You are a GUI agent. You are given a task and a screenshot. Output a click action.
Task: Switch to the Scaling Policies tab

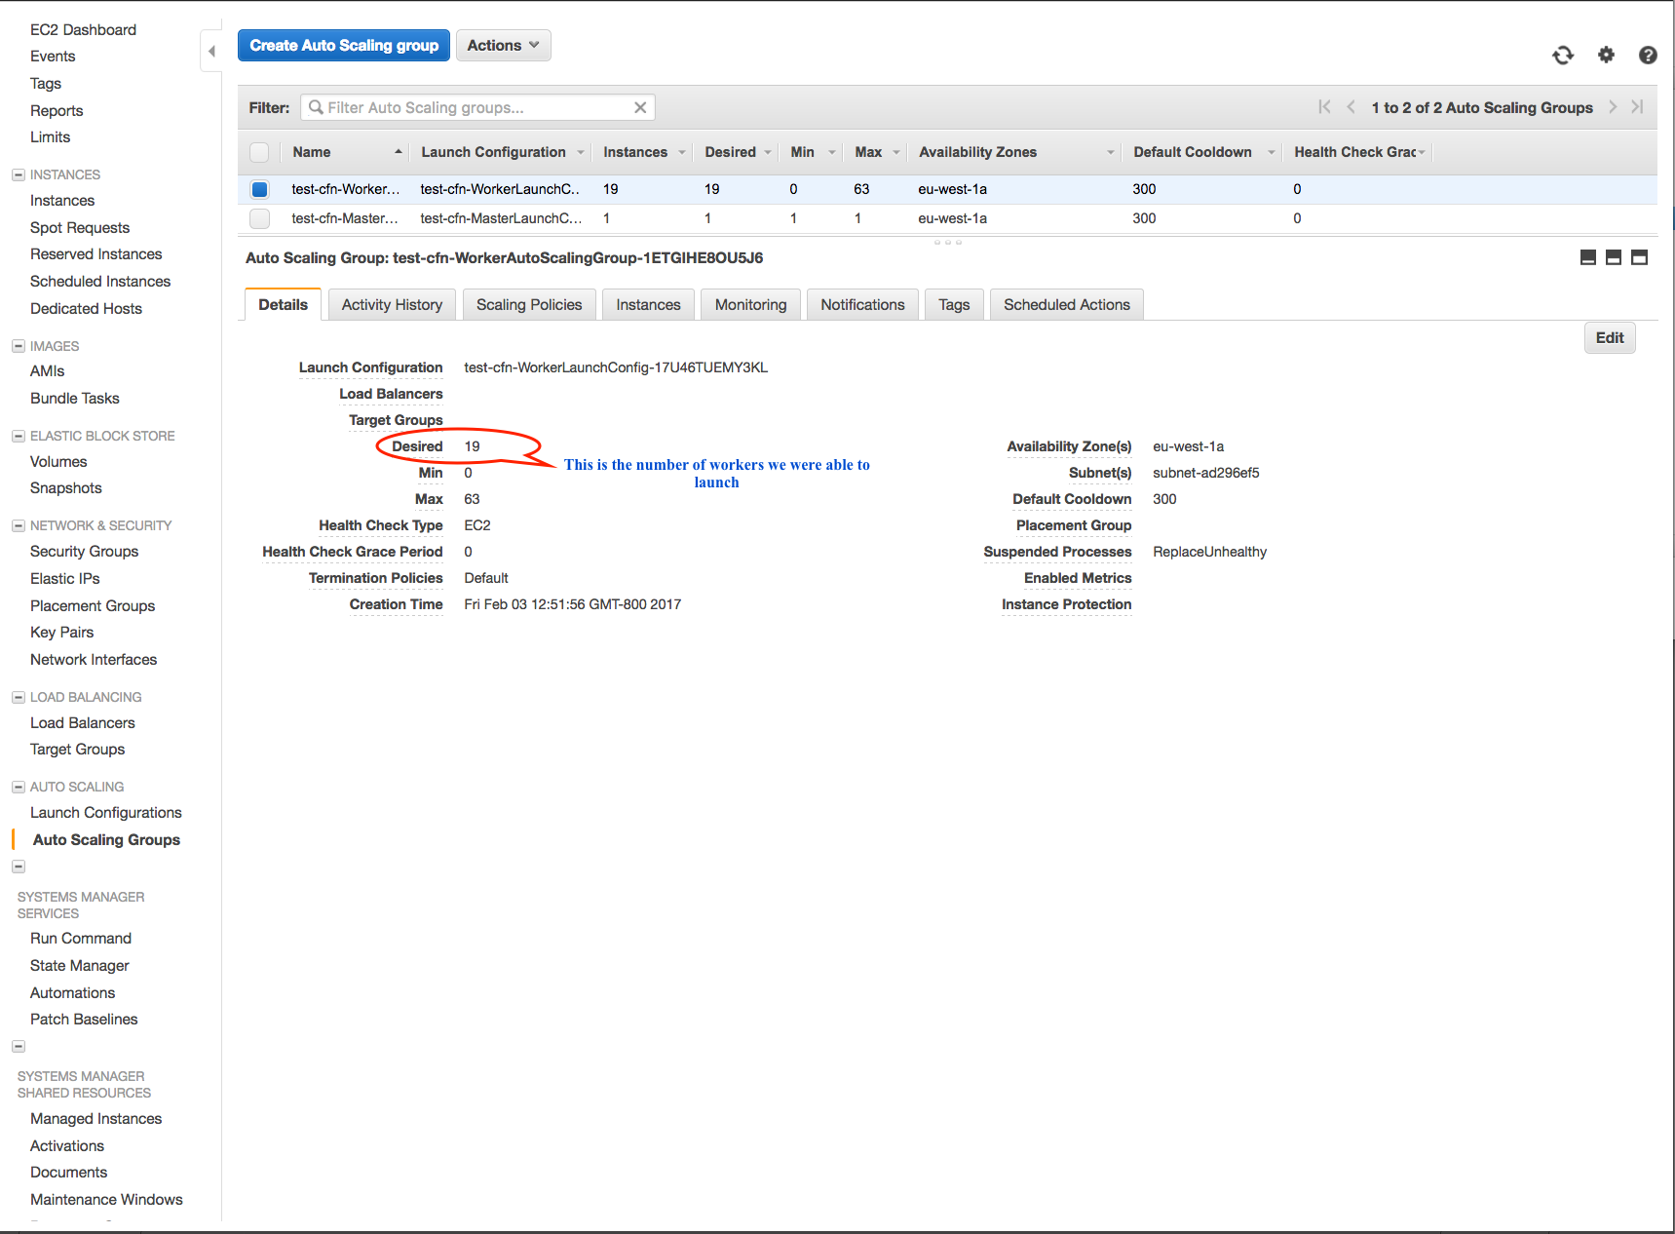(529, 304)
